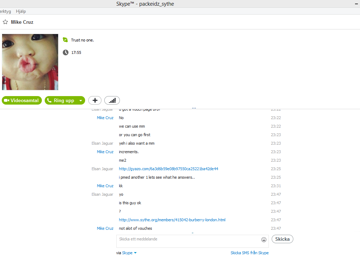Select message 'me2'

click(x=123, y=160)
